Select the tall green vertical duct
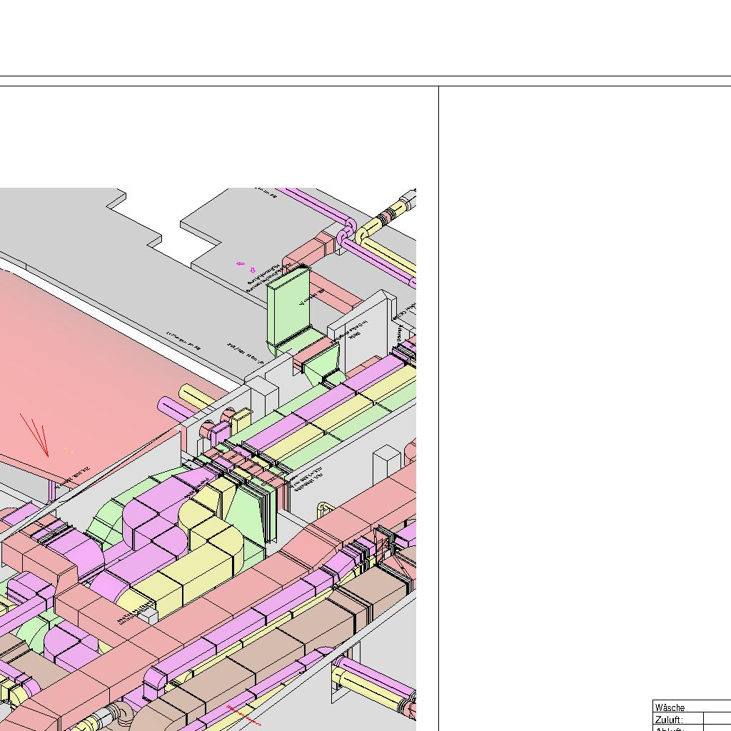 pyautogui.click(x=287, y=306)
